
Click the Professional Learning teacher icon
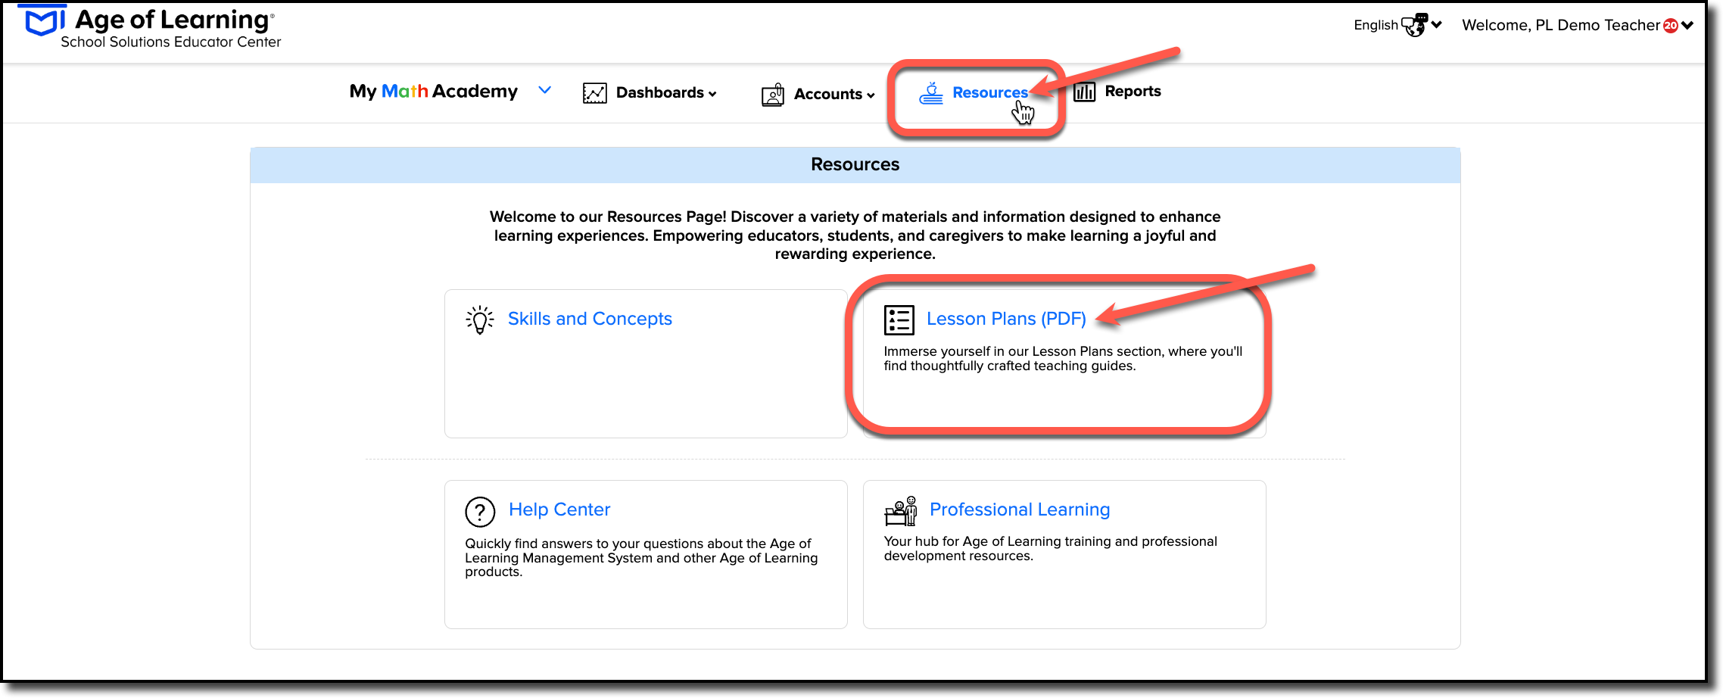(901, 511)
